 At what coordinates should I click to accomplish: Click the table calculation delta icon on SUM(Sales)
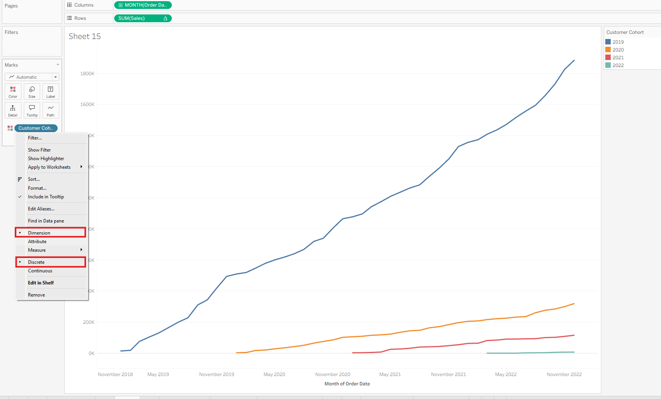(165, 18)
